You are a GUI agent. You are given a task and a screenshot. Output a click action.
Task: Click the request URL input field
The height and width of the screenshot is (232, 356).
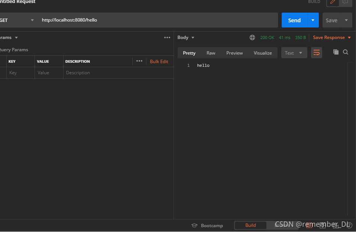(158, 20)
